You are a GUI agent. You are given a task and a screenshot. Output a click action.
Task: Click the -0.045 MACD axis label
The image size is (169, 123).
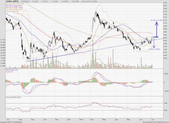tap(166, 91)
